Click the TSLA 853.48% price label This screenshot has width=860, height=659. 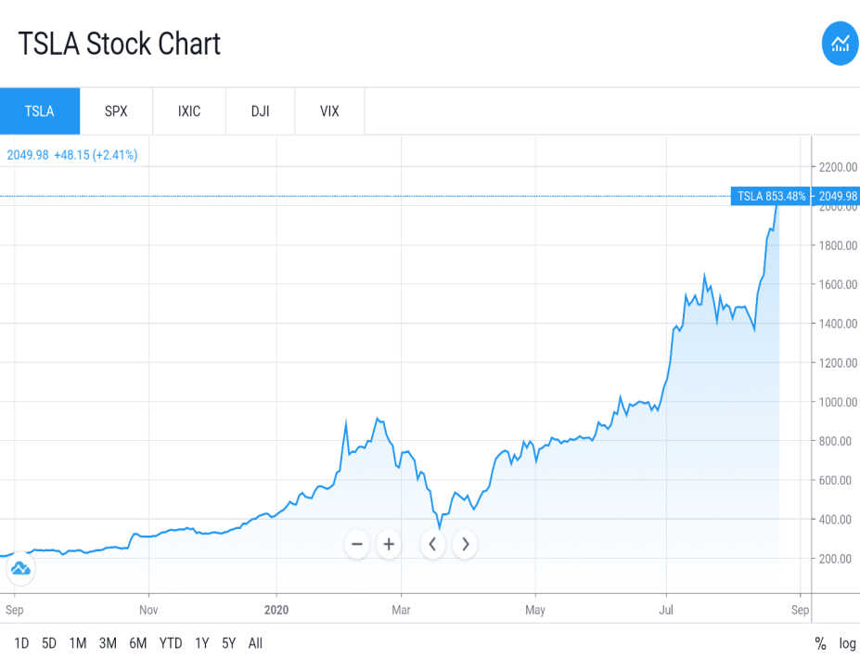pos(771,196)
